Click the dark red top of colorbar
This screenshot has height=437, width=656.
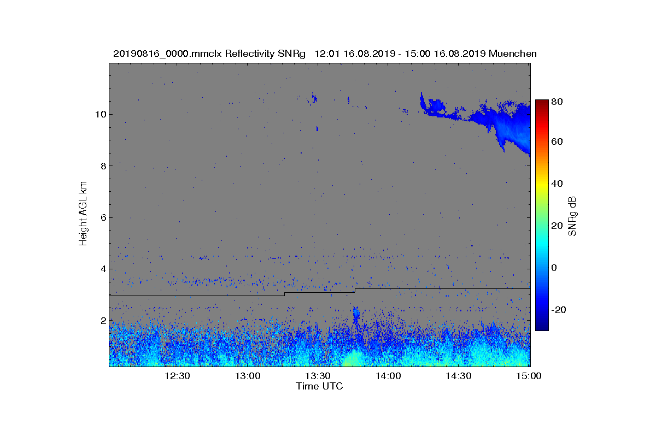542,104
